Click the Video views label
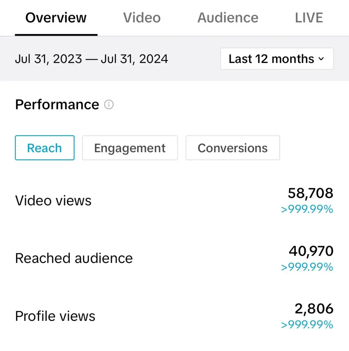Image resolution: width=349 pixels, height=351 pixels. pos(53,201)
